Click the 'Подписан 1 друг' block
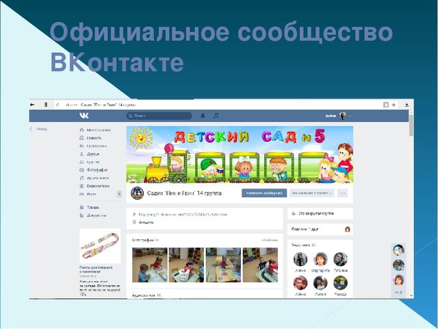Viewport: 438px width, 329px height. tap(320, 229)
